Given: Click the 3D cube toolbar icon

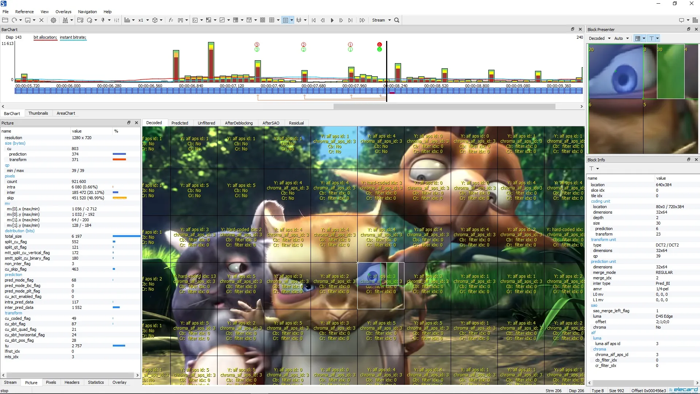Looking at the screenshot, I should tap(155, 20).
